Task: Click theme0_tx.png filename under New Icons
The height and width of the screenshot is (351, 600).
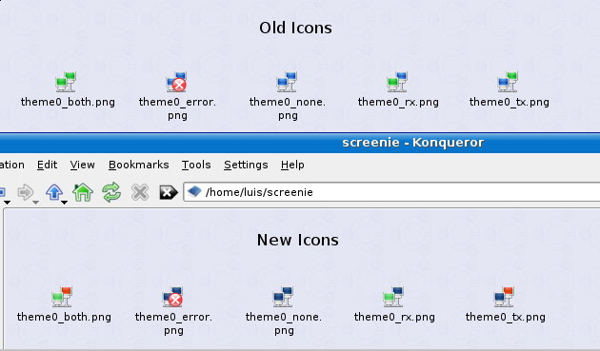Action: [506, 317]
